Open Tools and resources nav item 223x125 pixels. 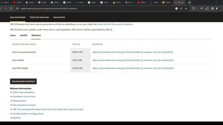(39, 17)
